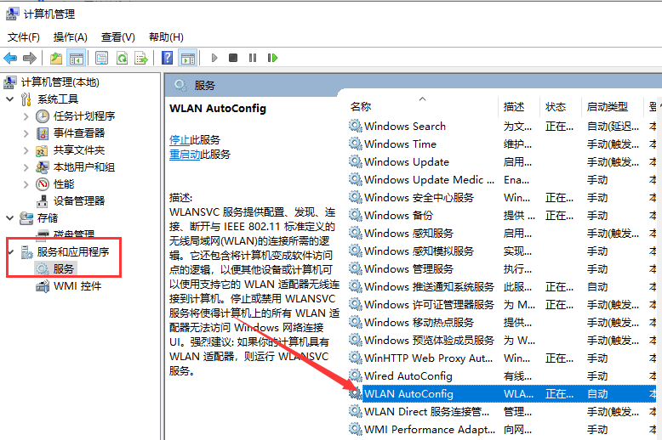Click the Properties toolbar icon

[x=102, y=58]
